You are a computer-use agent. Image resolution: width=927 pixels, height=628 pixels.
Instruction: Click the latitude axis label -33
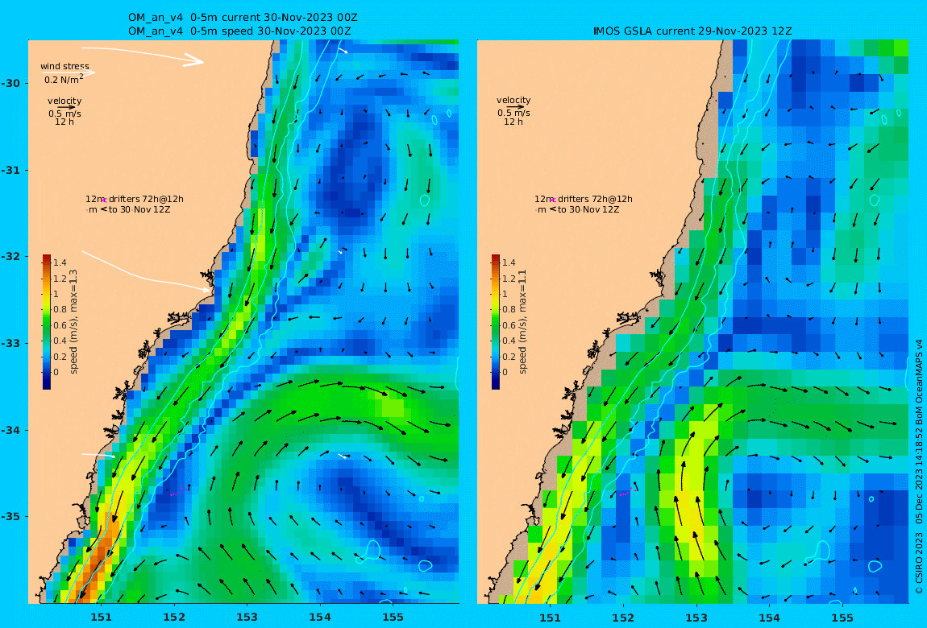pos(10,344)
